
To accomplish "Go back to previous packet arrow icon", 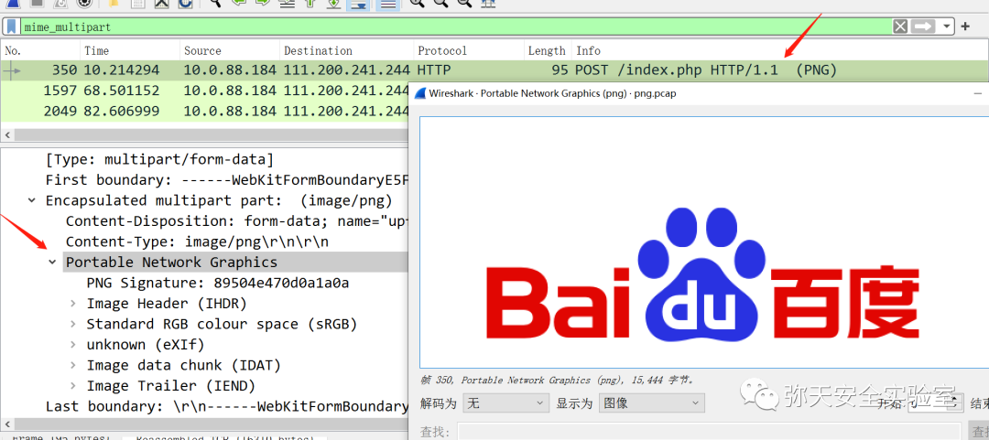I will click(239, 3).
